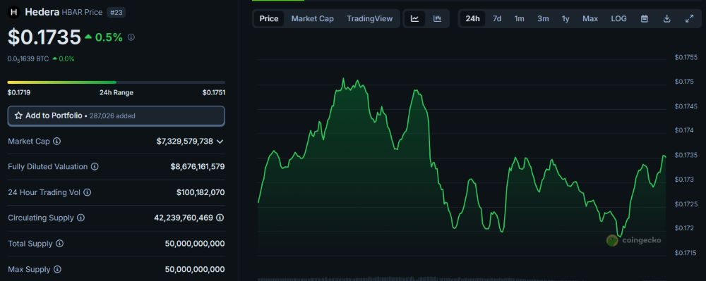Show Max Supply info icon
This screenshot has width=706, height=281.
[57, 269]
